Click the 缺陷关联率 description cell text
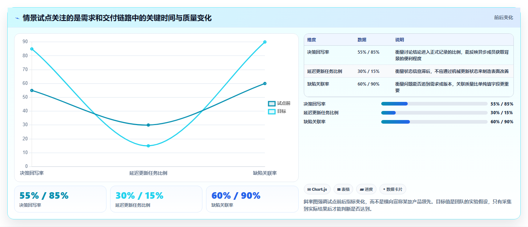Image resolution: width=528 pixels, height=227 pixels. point(452,87)
